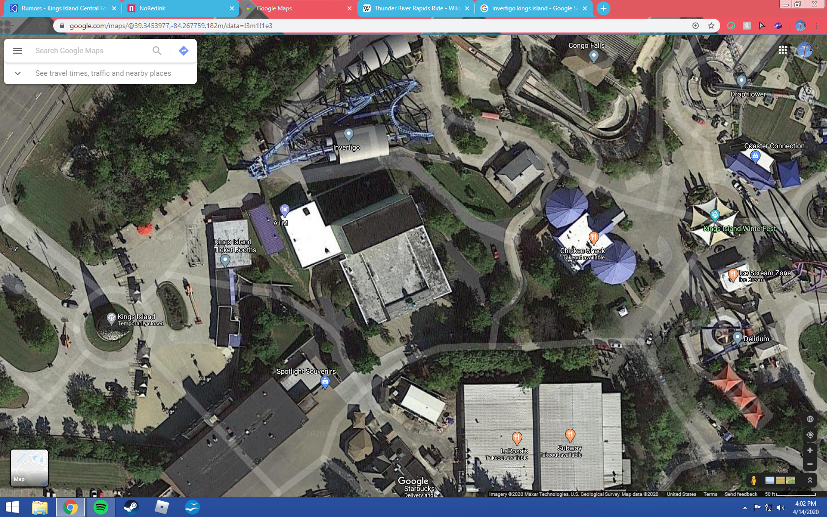827x517 pixels.
Task: Click the See travel times, traffic and nearby places text
Action: [103, 73]
